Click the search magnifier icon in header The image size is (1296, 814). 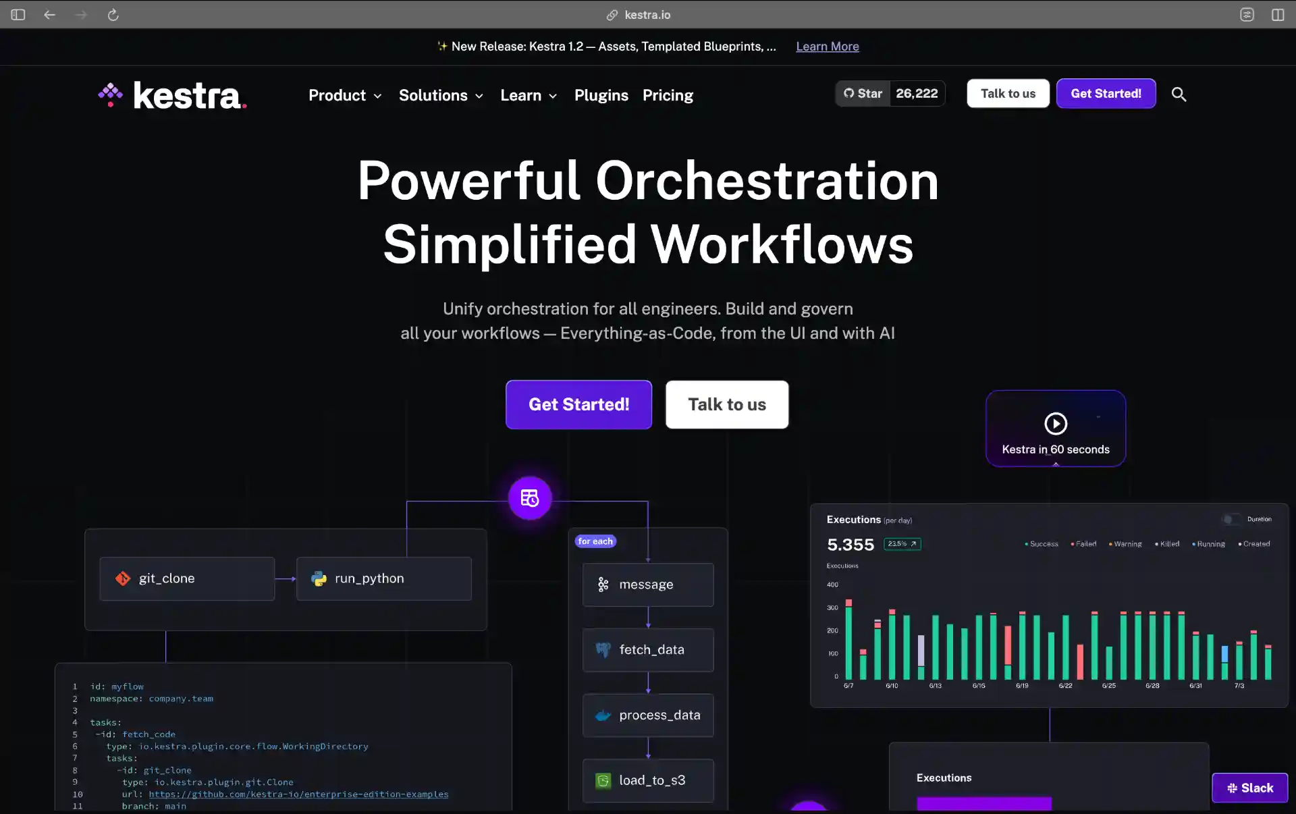coord(1179,94)
